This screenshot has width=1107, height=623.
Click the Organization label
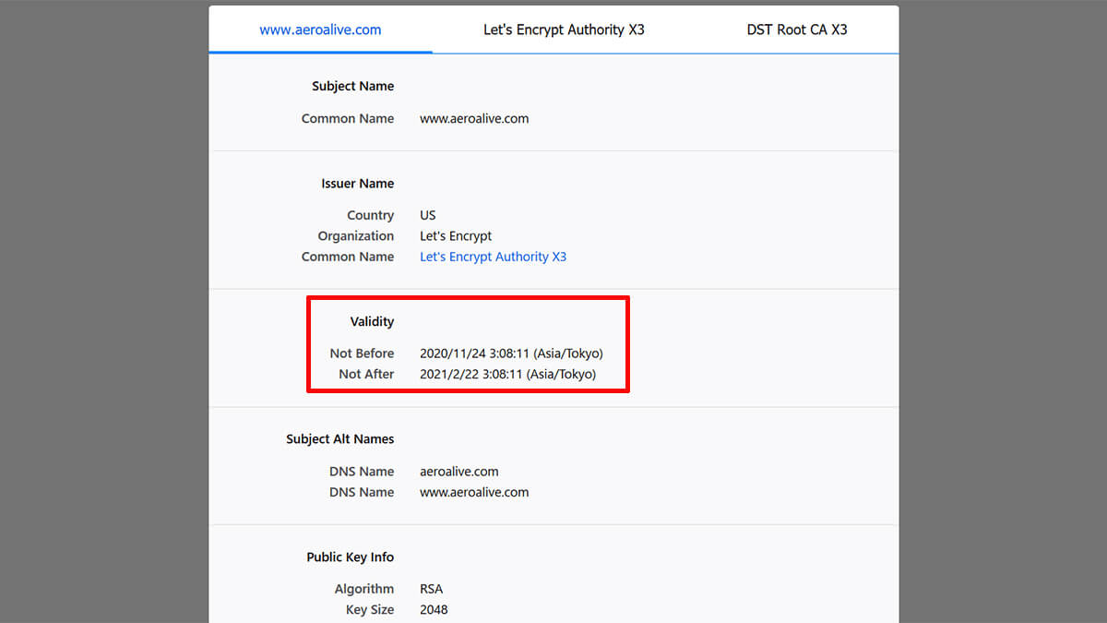pos(356,235)
